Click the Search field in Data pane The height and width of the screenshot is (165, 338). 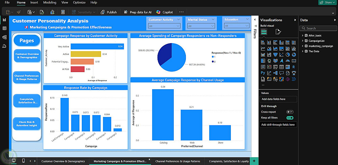click(317, 28)
